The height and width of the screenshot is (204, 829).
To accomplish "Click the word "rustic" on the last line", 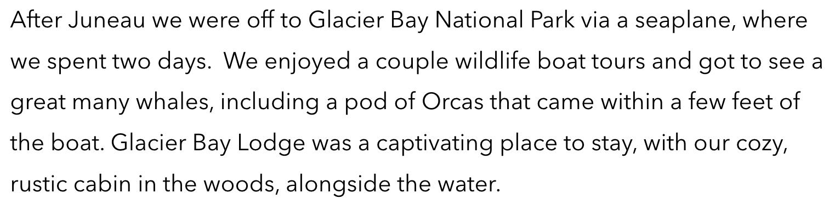I will coord(38,184).
